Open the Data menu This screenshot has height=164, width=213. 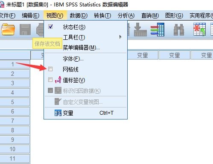(79, 15)
